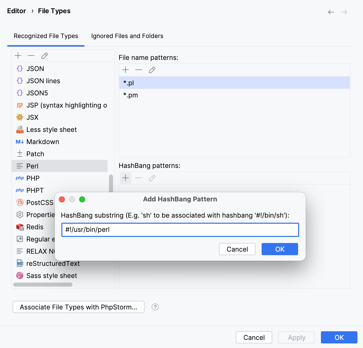Remove a HashBang pattern
The height and width of the screenshot is (348, 363).
[x=139, y=178]
